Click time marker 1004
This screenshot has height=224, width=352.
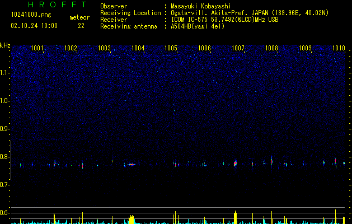pos(138,48)
